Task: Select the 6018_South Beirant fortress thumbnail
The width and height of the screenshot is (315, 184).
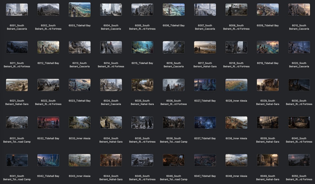Action: pyautogui.click(x=236, y=47)
